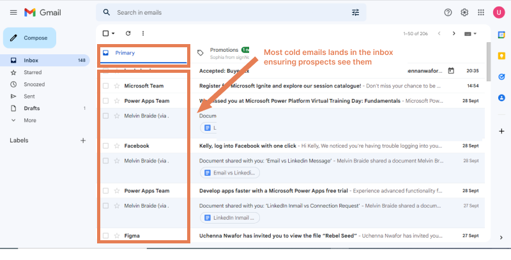
Task: Tick checkbox for Power Apps Training Day email
Action: coord(105,101)
